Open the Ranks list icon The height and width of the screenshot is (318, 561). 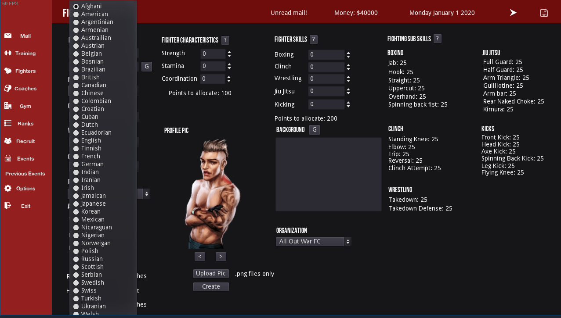tap(8, 123)
